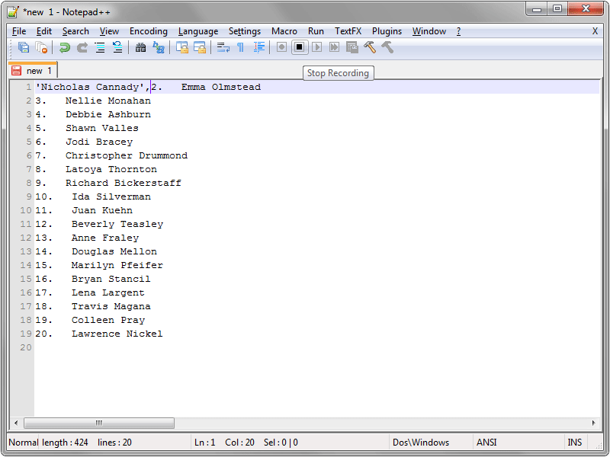
Task: Click the Zoom In toolbar icon
Action: 99,47
